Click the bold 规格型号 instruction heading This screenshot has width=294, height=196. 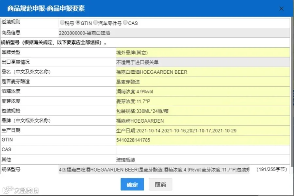(54, 42)
